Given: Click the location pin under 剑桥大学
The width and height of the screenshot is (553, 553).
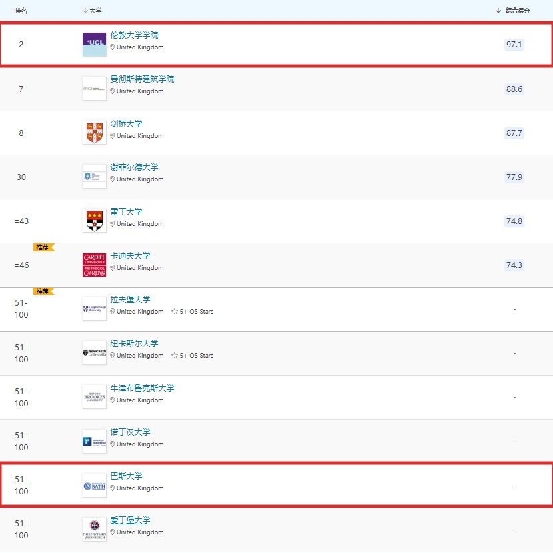Looking at the screenshot, I should click(x=113, y=136).
